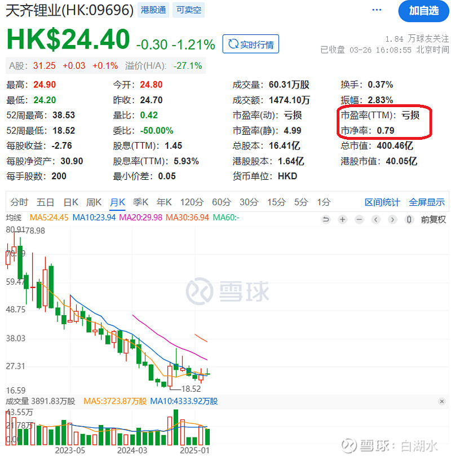Click the 2025-01 date axis label

(x=195, y=450)
